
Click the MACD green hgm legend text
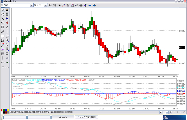point(54,80)
